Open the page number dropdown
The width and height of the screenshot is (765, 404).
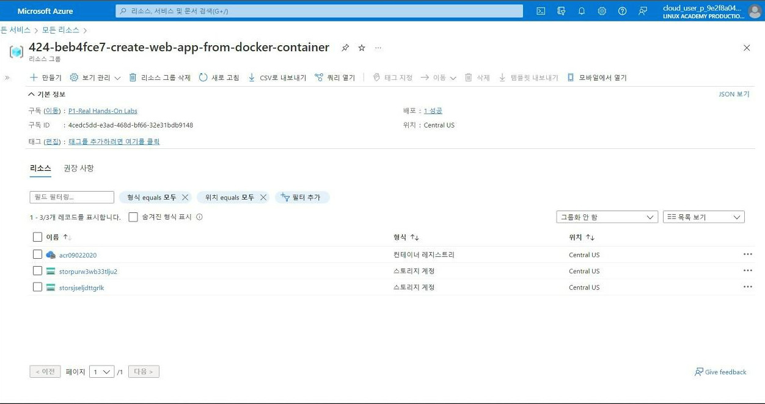coord(101,372)
